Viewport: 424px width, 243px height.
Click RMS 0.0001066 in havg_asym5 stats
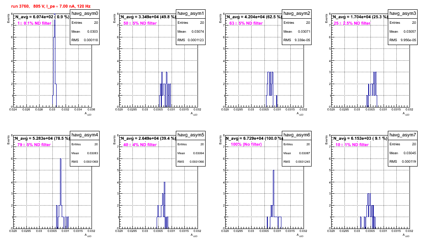pos(191,161)
